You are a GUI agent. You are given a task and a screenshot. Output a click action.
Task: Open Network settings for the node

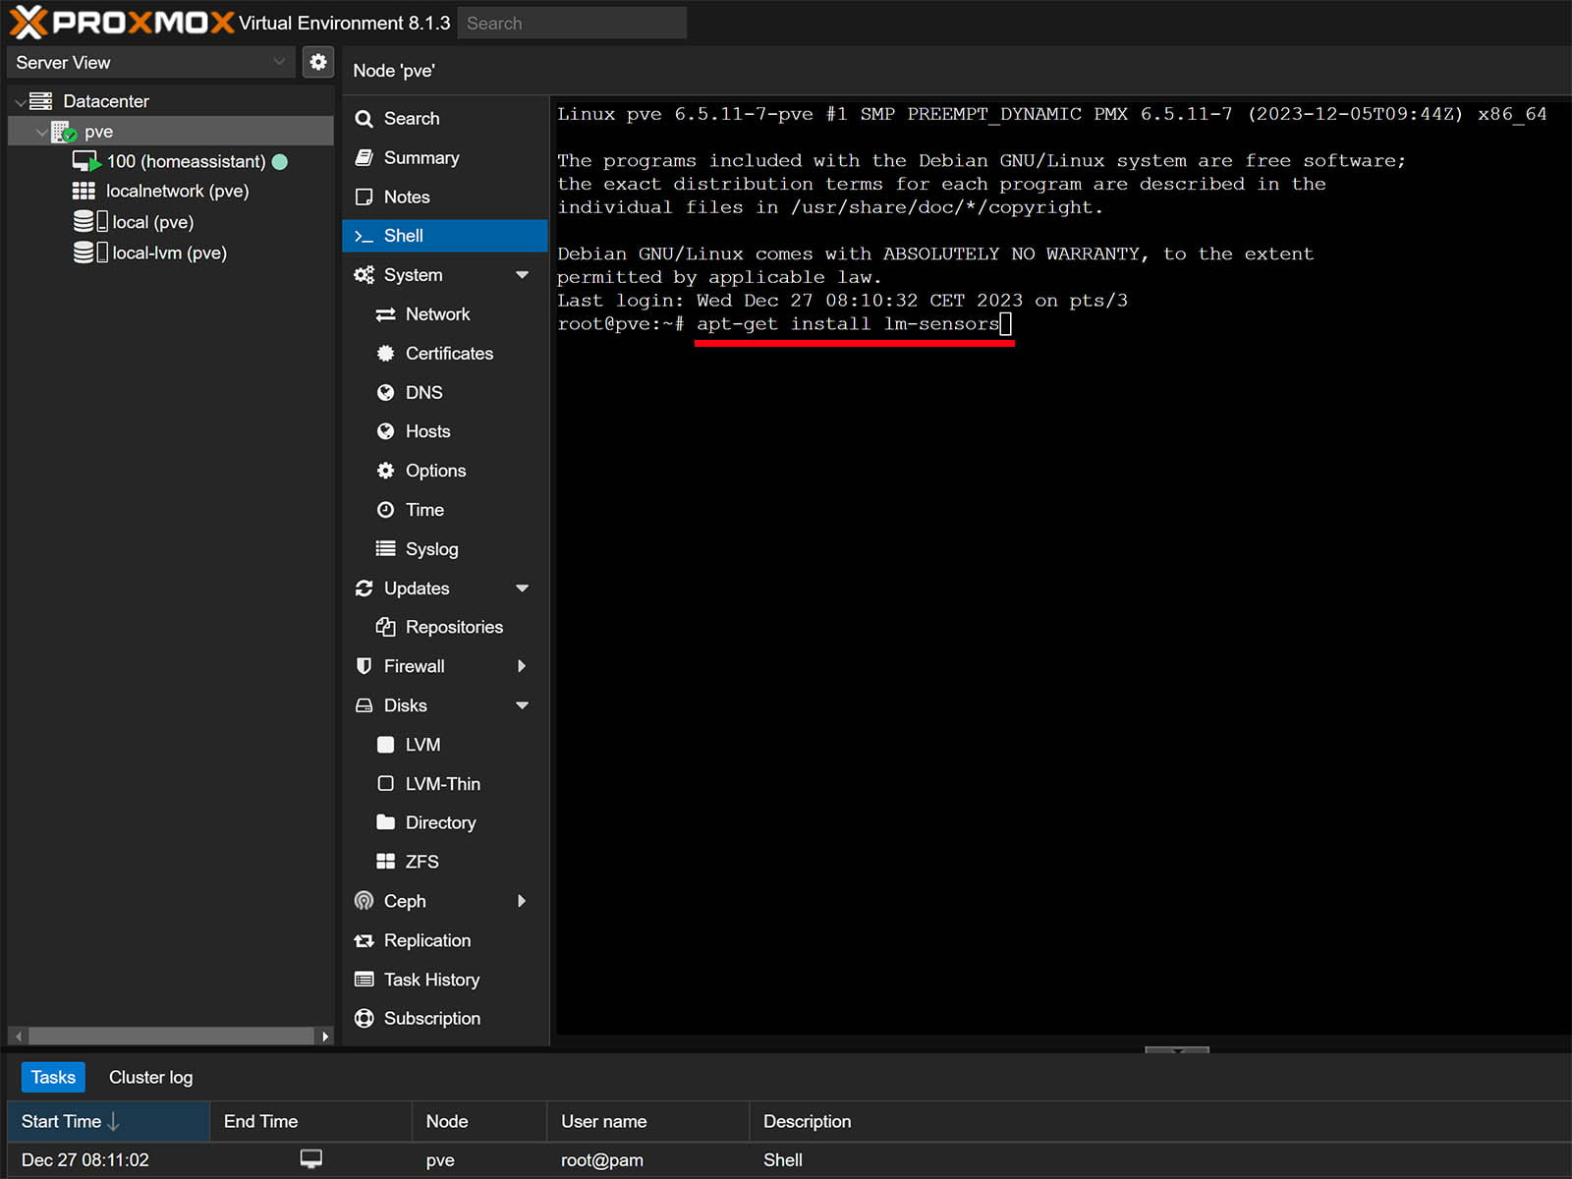(437, 314)
